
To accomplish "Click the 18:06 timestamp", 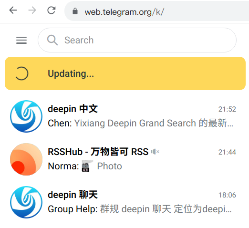I will [x=227, y=195].
